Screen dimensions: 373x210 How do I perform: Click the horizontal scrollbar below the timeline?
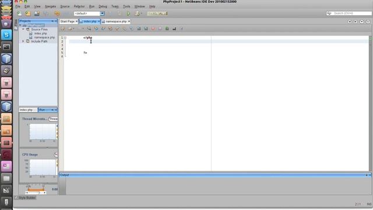(36, 192)
